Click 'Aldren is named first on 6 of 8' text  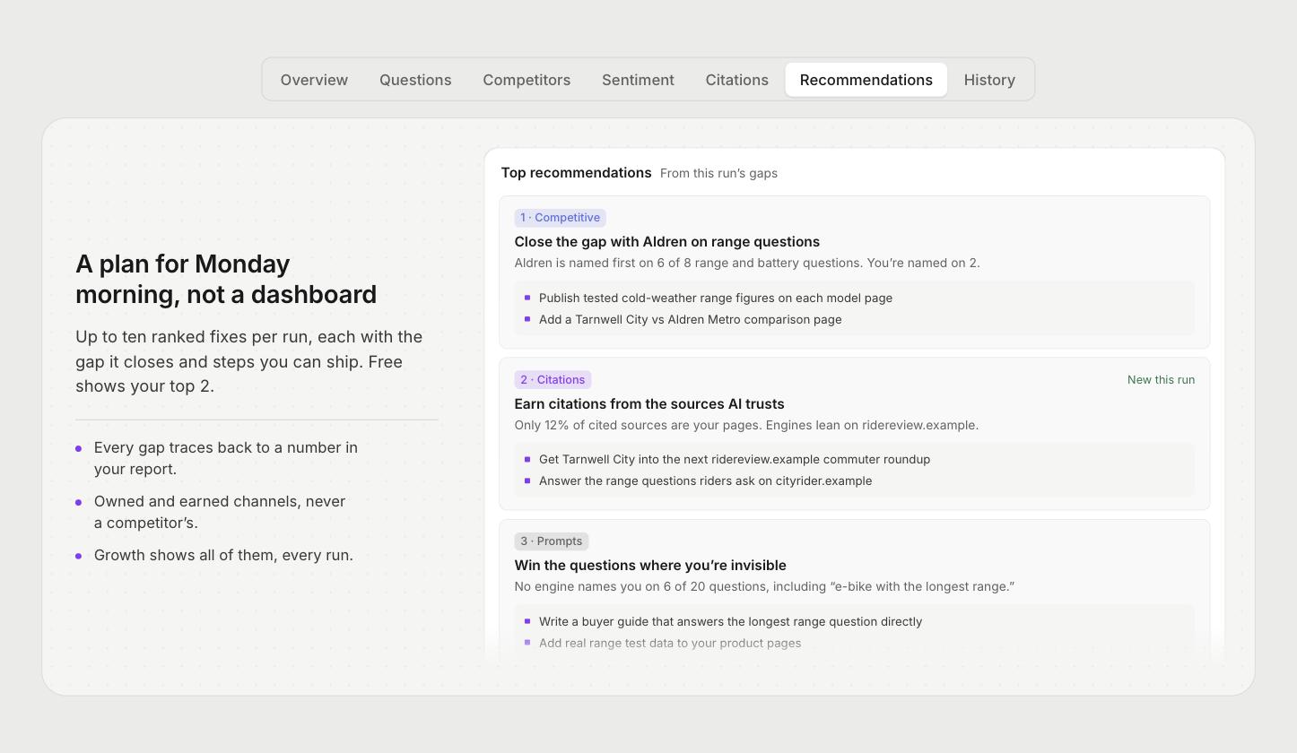pyautogui.click(x=747, y=264)
